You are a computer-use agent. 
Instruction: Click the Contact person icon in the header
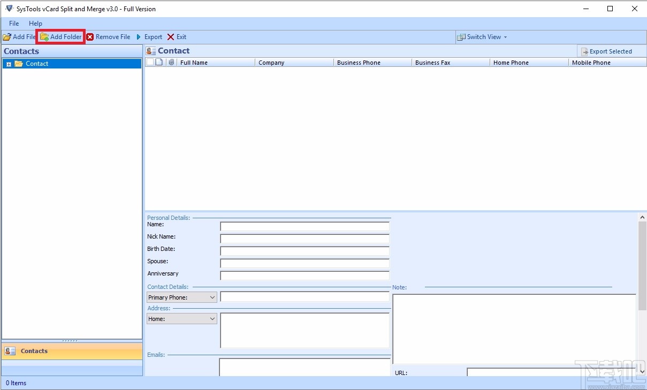tap(150, 50)
